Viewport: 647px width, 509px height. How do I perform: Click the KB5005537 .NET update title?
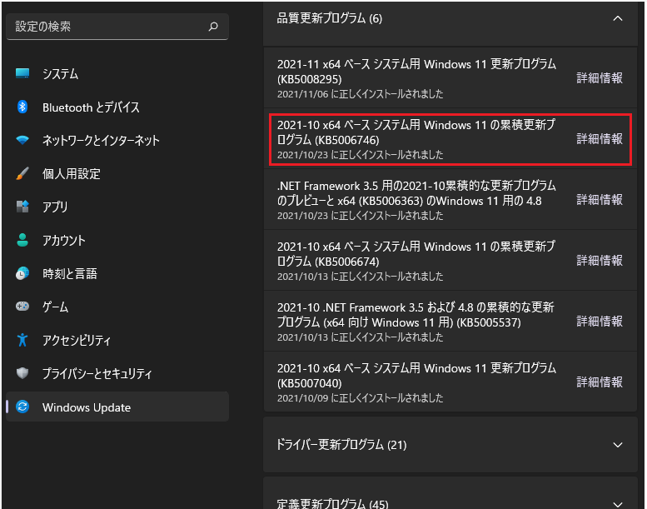(x=416, y=315)
